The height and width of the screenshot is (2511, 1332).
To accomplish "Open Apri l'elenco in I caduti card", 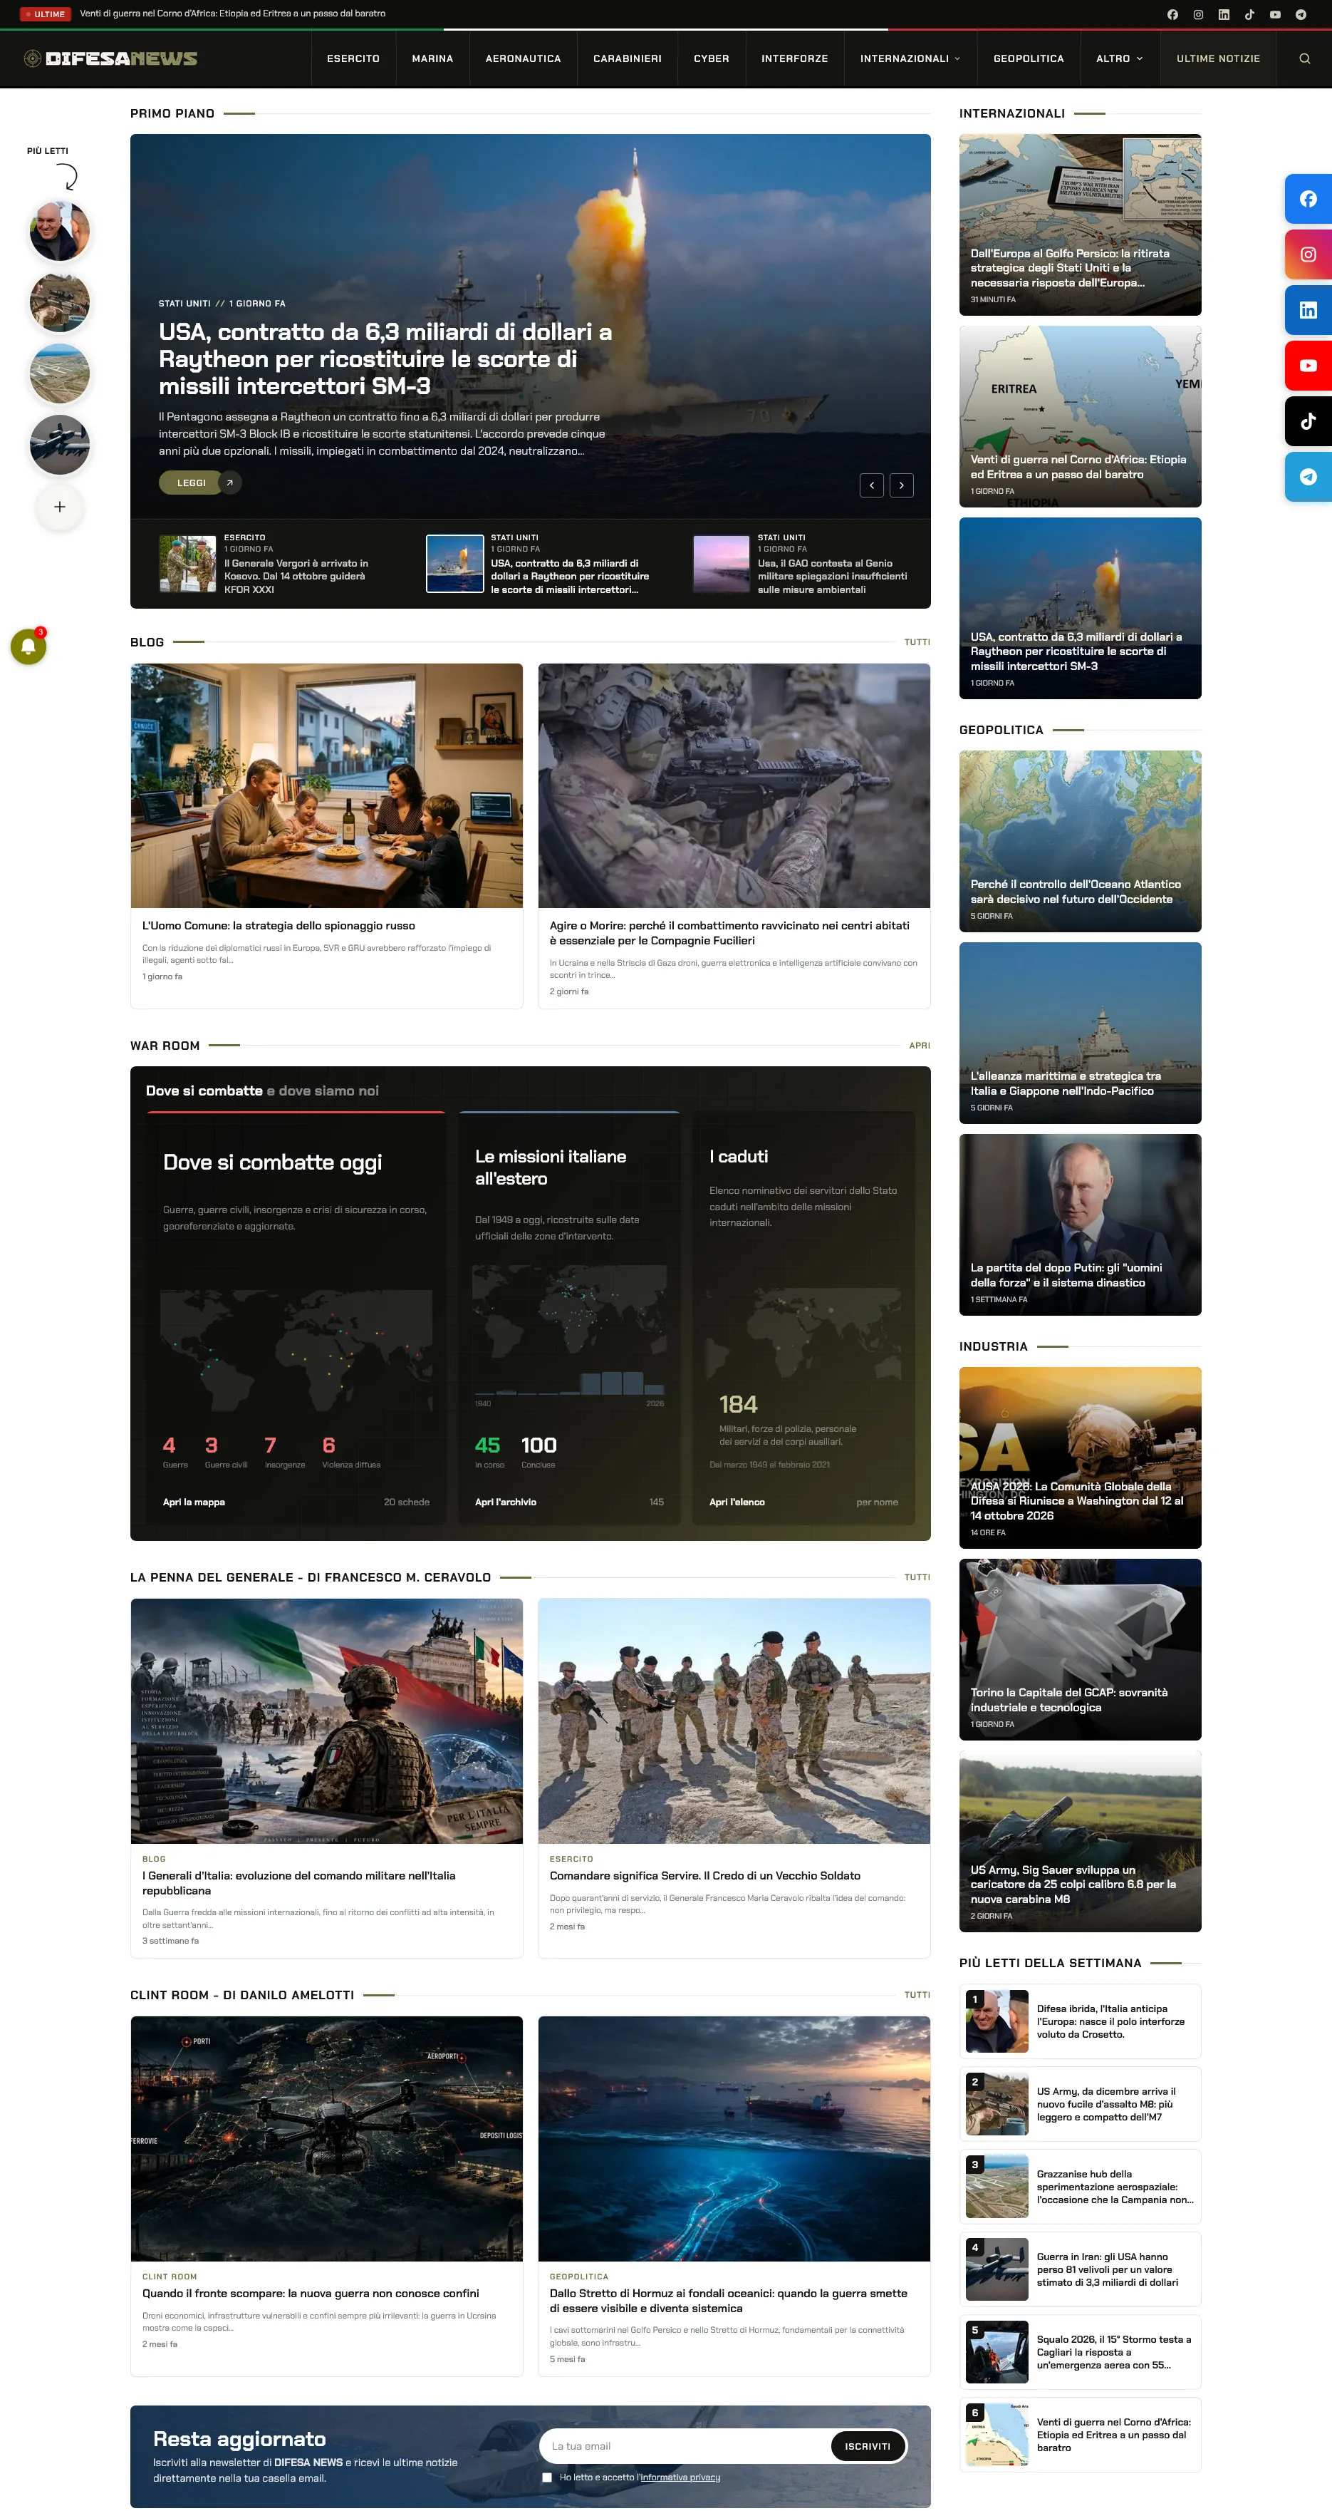I will pos(737,1502).
